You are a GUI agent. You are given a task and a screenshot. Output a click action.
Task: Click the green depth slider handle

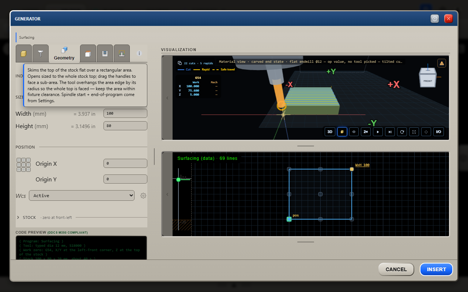click(x=178, y=179)
